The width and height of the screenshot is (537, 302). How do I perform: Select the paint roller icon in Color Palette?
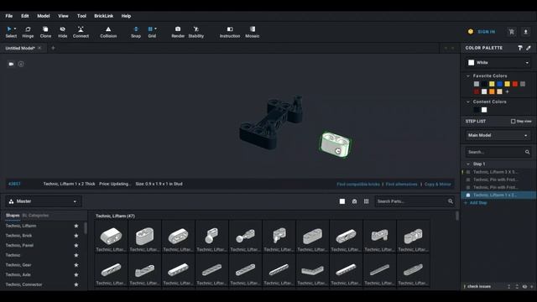[520, 48]
